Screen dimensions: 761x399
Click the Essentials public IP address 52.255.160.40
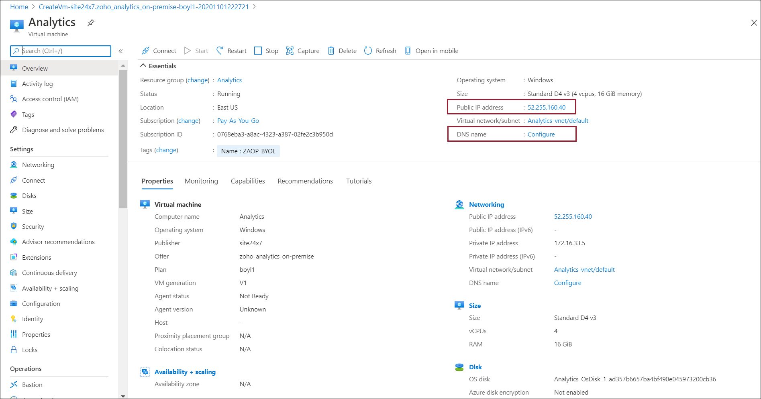(546, 107)
